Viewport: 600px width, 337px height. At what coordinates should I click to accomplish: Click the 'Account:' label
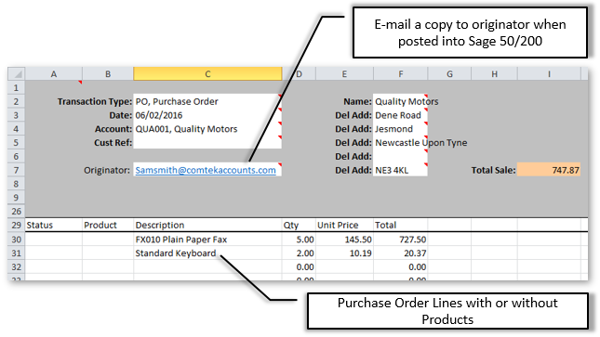[x=113, y=129]
